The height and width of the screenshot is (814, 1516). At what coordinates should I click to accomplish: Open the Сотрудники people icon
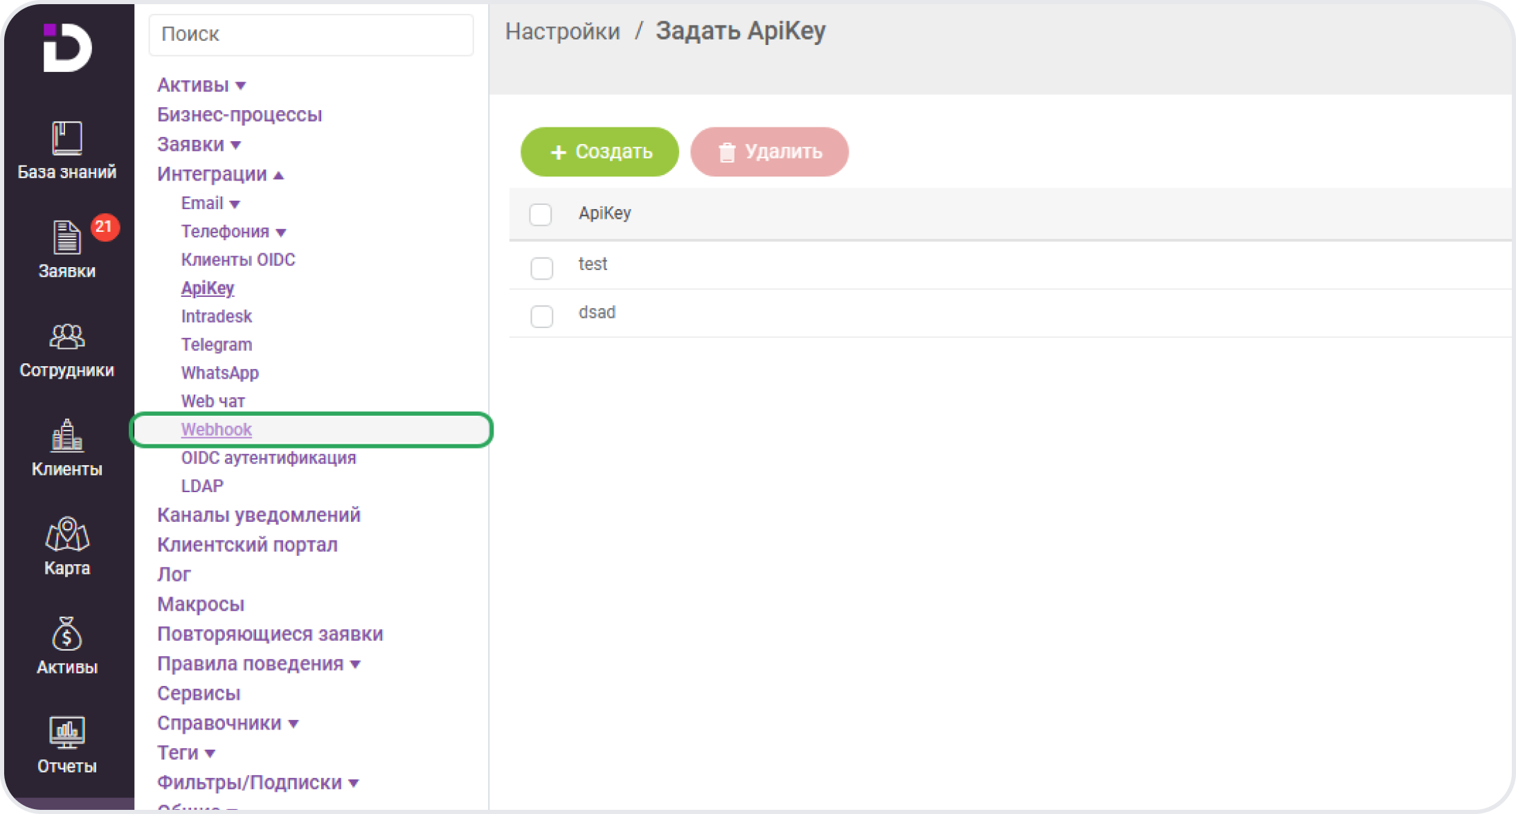point(67,337)
